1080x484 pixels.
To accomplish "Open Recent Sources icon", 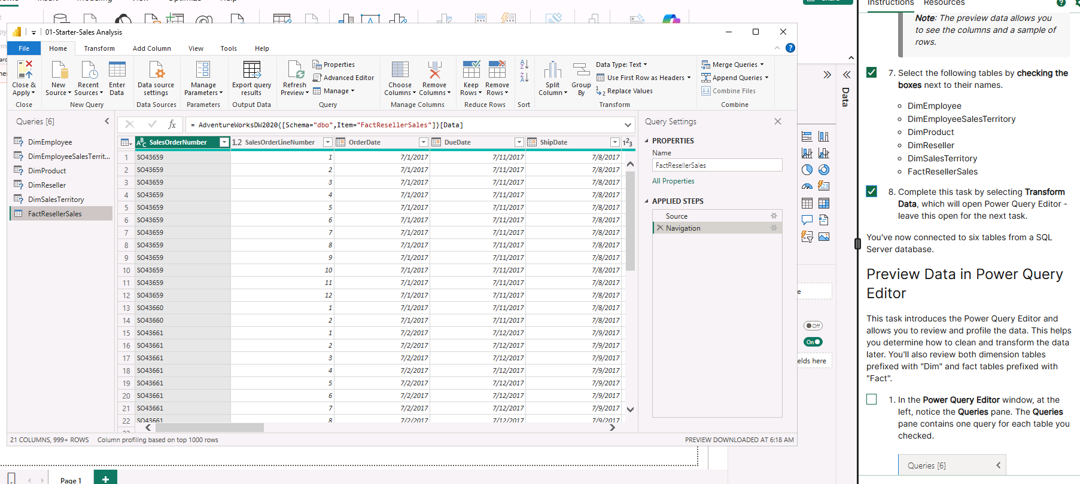I will click(89, 70).
